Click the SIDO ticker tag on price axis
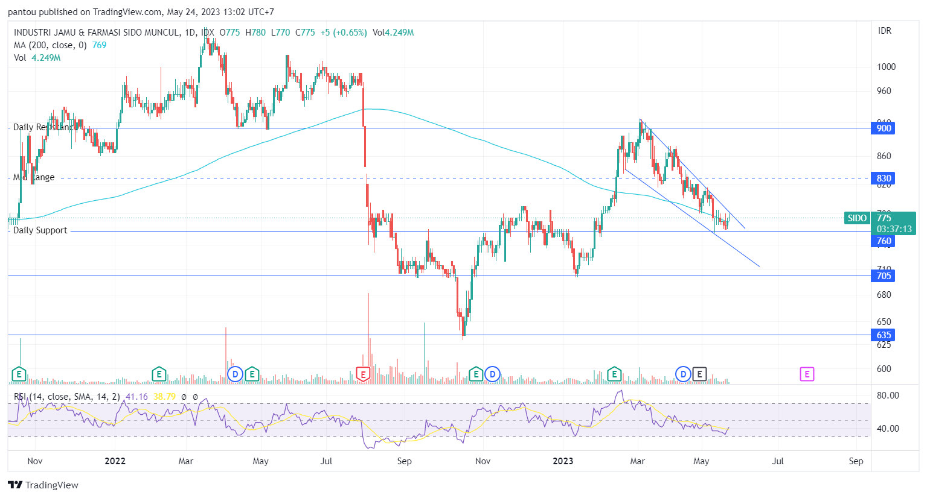Image resolution: width=927 pixels, height=498 pixels. [857, 218]
